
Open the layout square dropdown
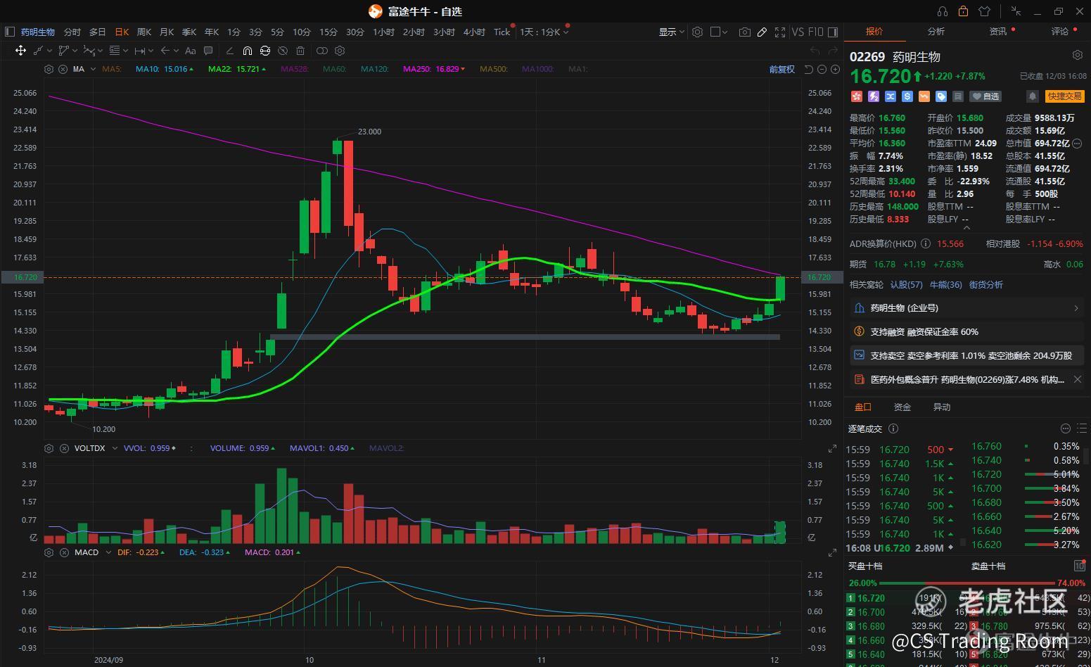(720, 32)
